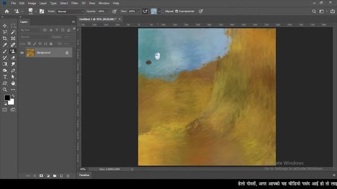Toggle the Aligned checkbox
Image resolution: width=337 pixels, height=189 pixels.
click(163, 12)
